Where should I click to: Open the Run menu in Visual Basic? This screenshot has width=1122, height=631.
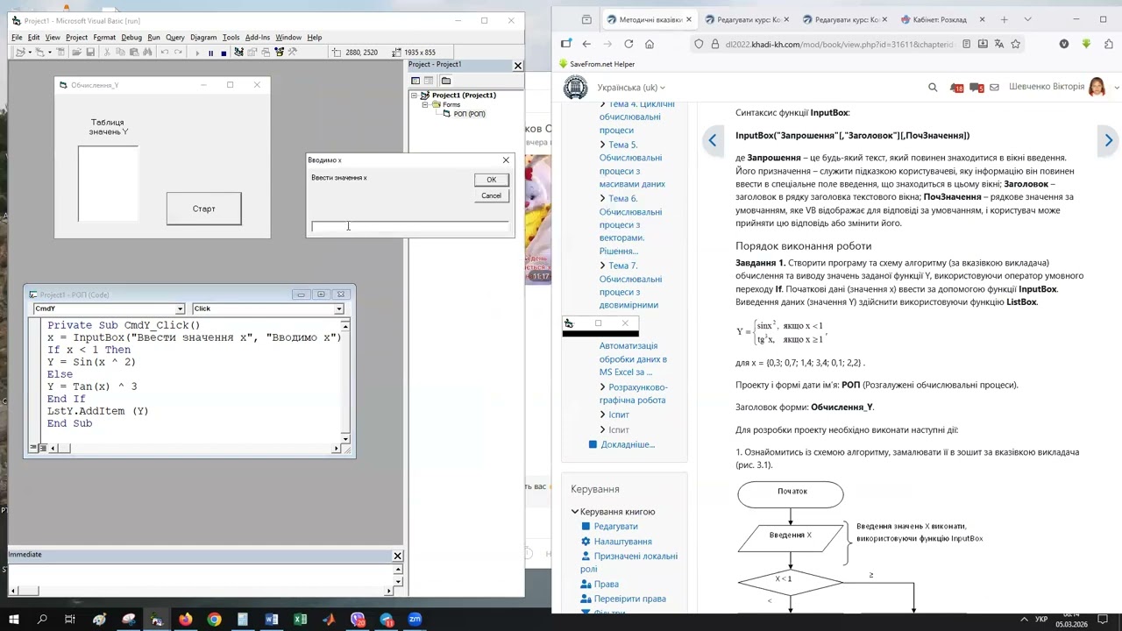pyautogui.click(x=153, y=38)
